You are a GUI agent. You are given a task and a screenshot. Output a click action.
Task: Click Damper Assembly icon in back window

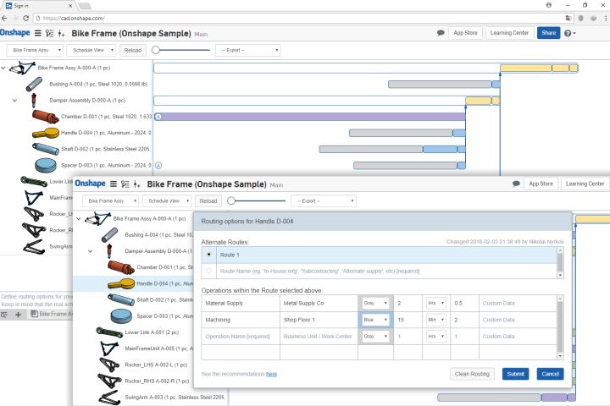point(34,101)
